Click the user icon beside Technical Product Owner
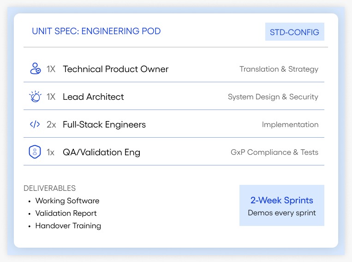The height and width of the screenshot is (262, 352). [x=35, y=69]
